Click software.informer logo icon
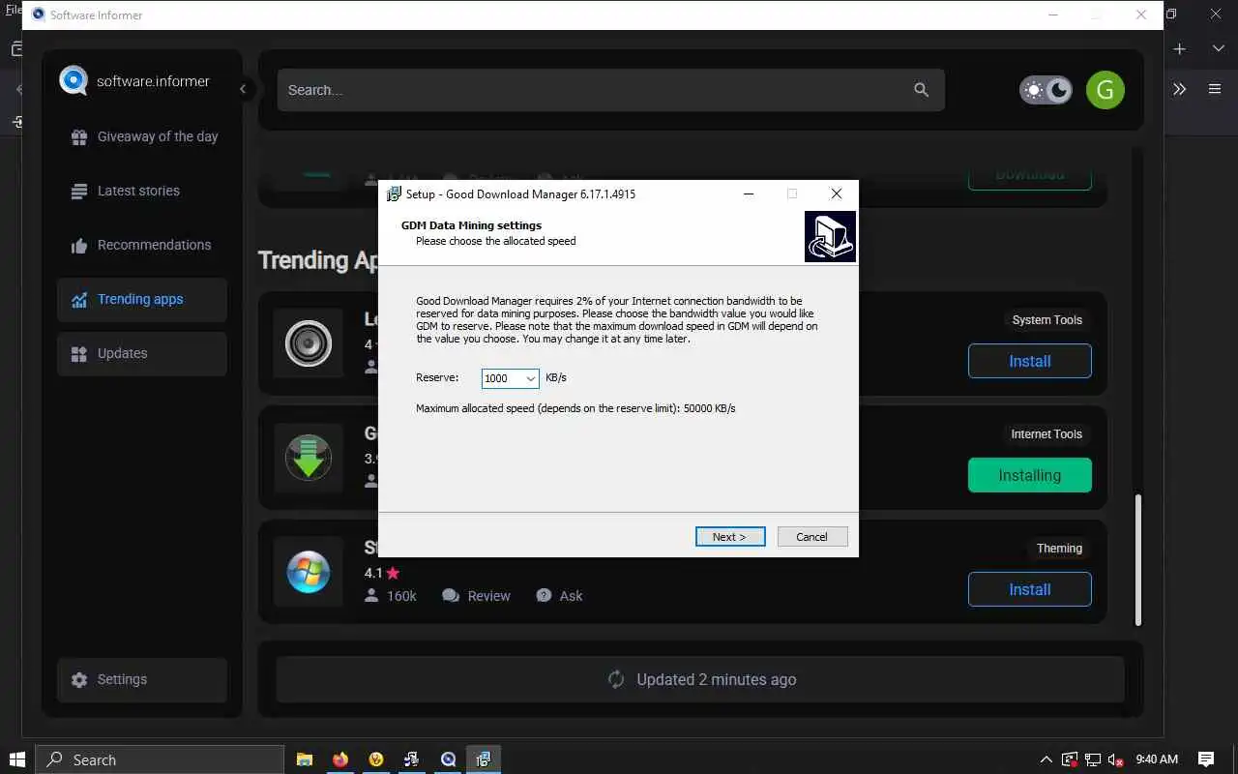 (x=74, y=80)
